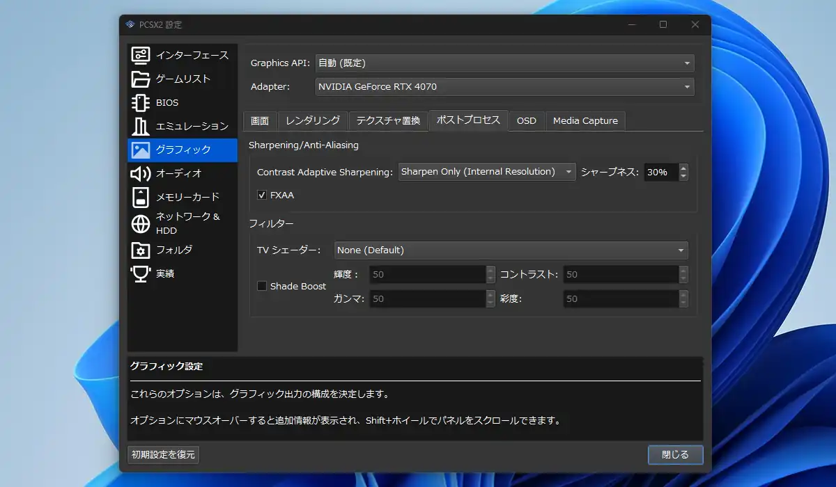
Task: Switch to the OSD tab
Action: point(527,121)
